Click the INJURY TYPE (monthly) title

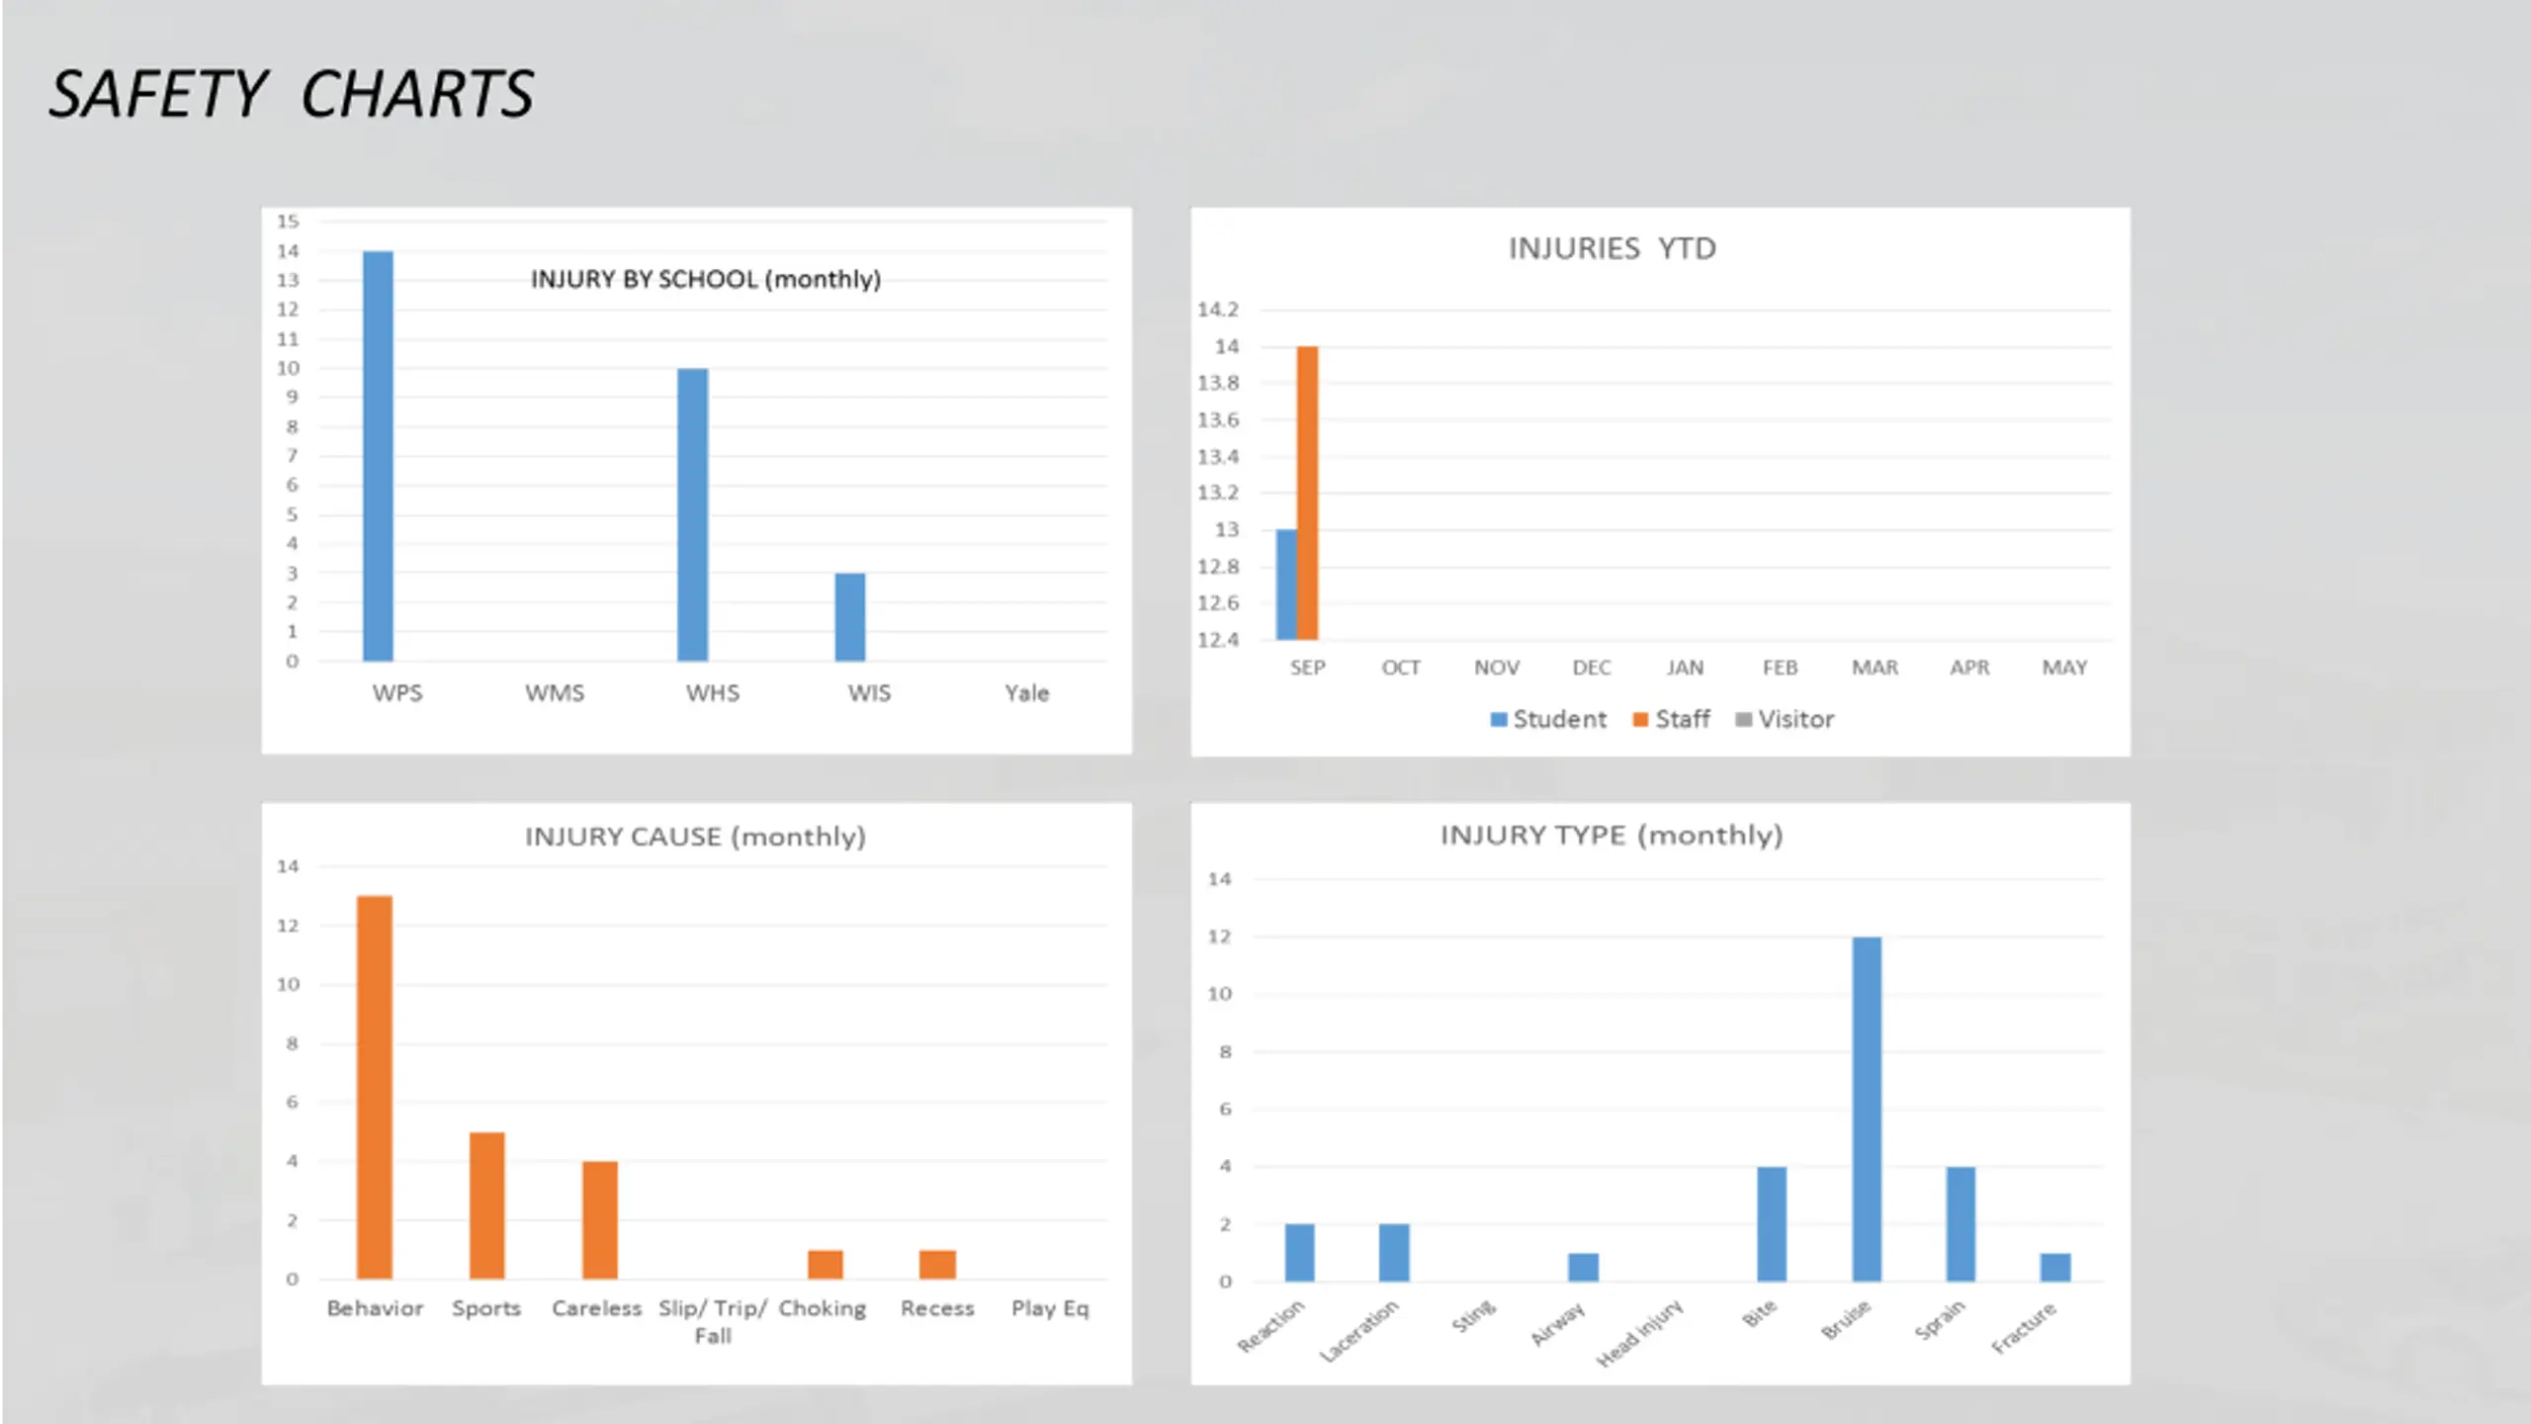point(1611,835)
